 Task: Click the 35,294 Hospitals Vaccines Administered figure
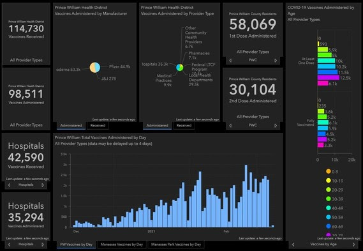tap(26, 217)
